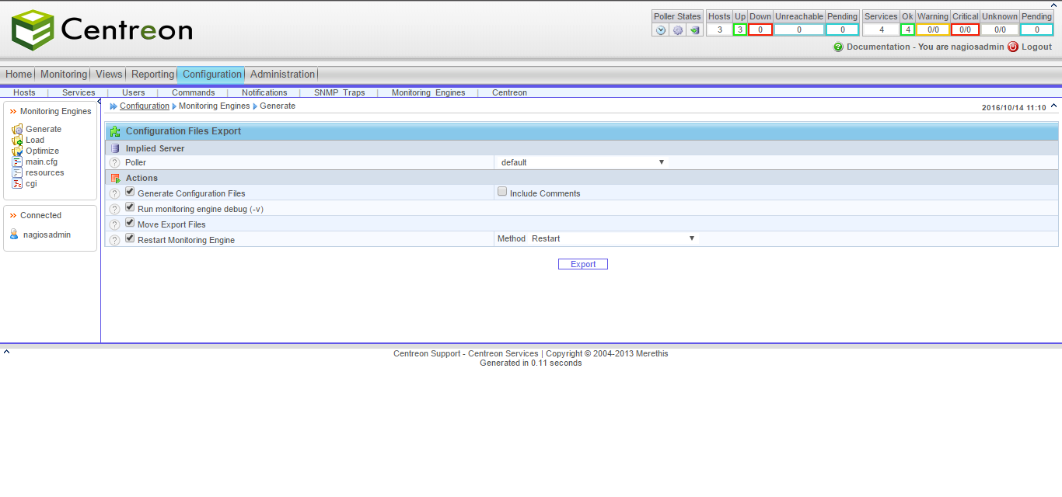
Task: Click the green Documentation help icon
Action: tap(838, 47)
